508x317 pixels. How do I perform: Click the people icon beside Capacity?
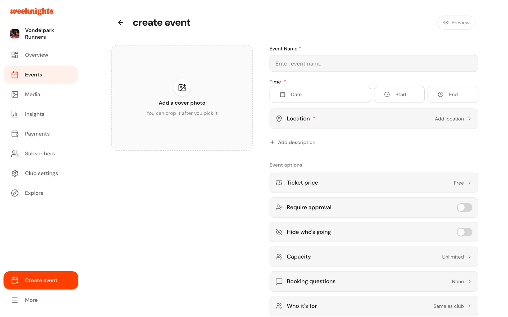(x=279, y=257)
